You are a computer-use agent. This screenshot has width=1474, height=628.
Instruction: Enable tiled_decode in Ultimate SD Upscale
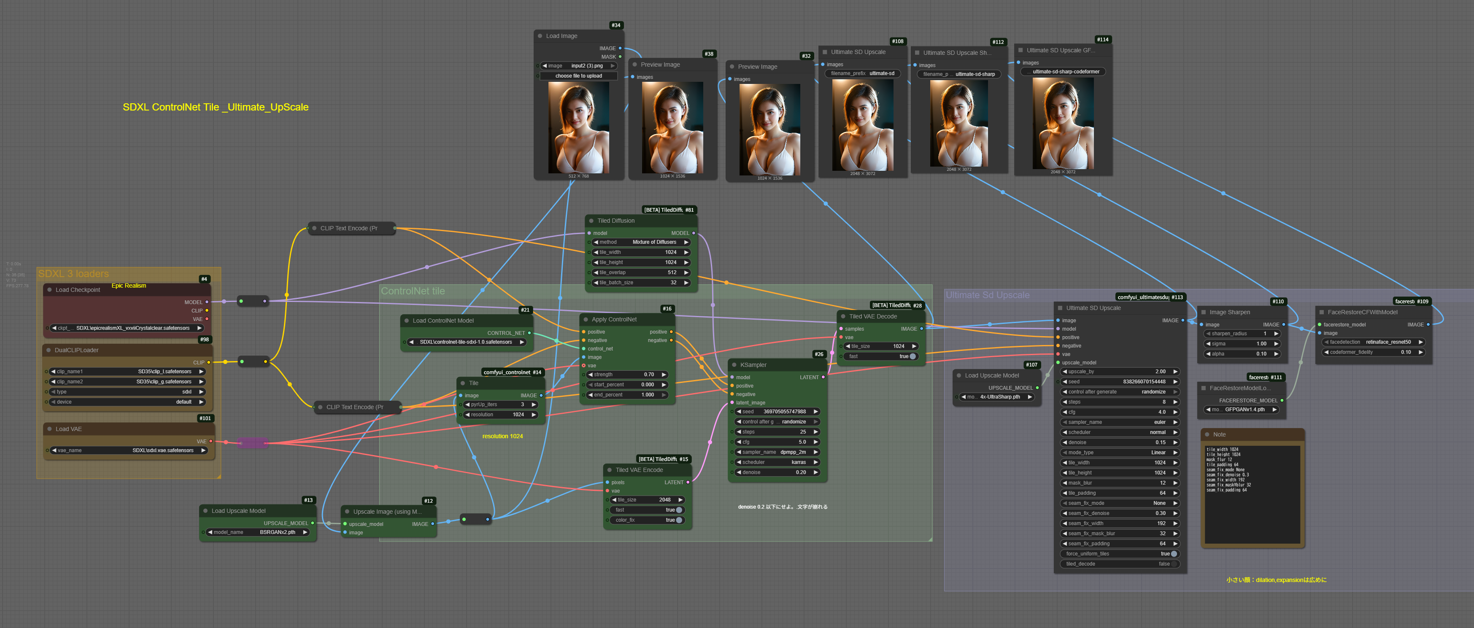pyautogui.click(x=1174, y=564)
